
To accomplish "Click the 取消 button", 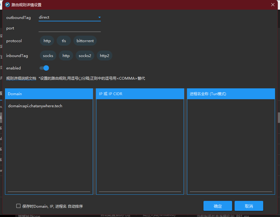I will pyautogui.click(x=249, y=206).
